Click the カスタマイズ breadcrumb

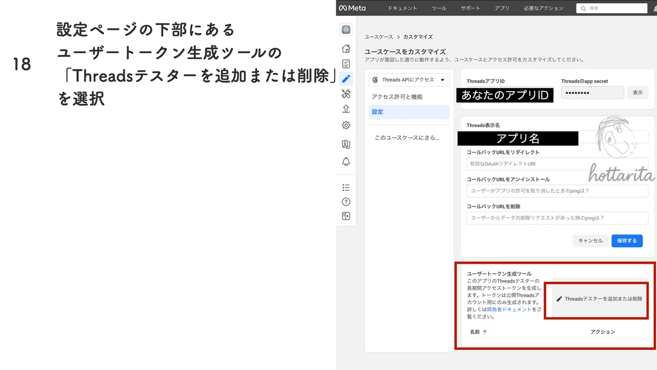tap(418, 37)
